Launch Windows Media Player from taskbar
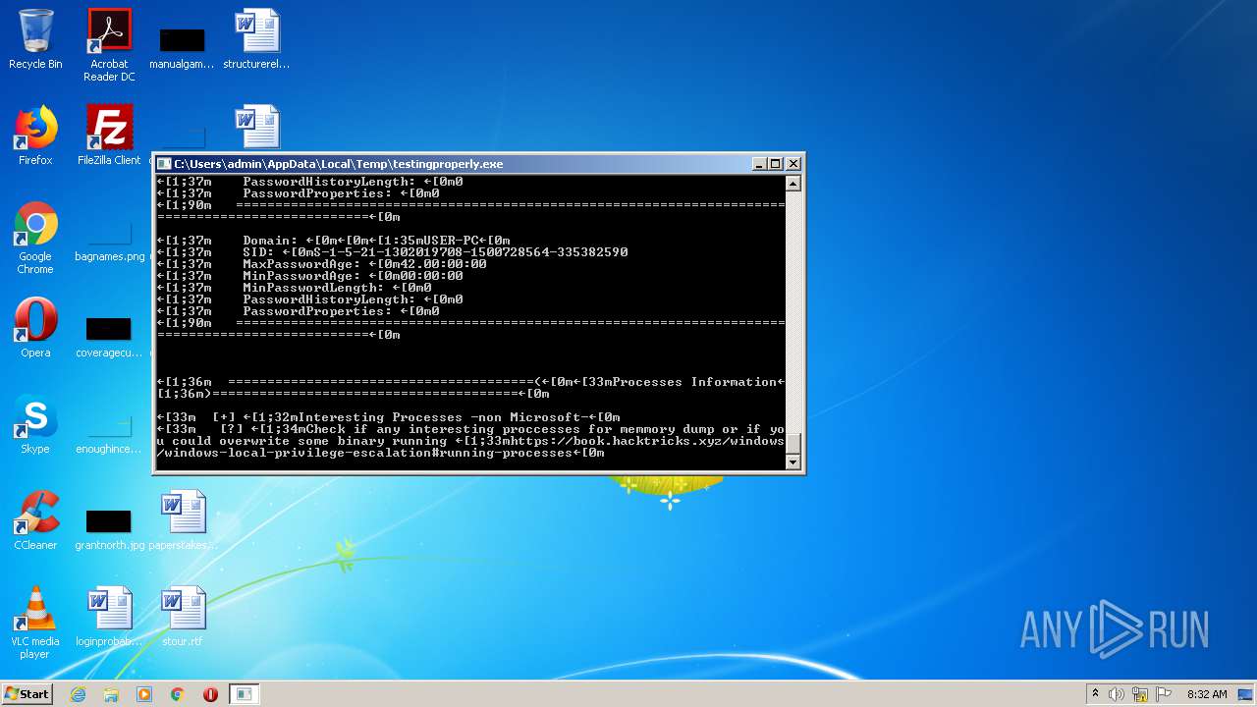The height and width of the screenshot is (707, 1257). coord(144,694)
